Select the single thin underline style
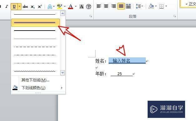This screenshot has width=196, height=121. [35, 15]
